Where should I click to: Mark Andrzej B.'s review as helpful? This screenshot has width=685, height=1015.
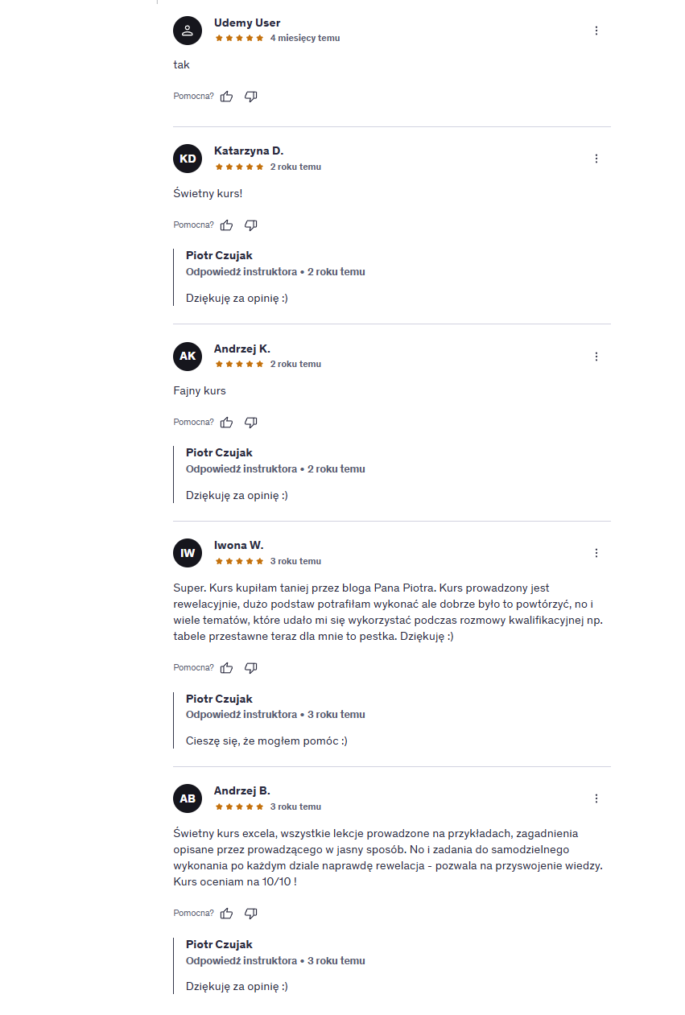(x=227, y=914)
